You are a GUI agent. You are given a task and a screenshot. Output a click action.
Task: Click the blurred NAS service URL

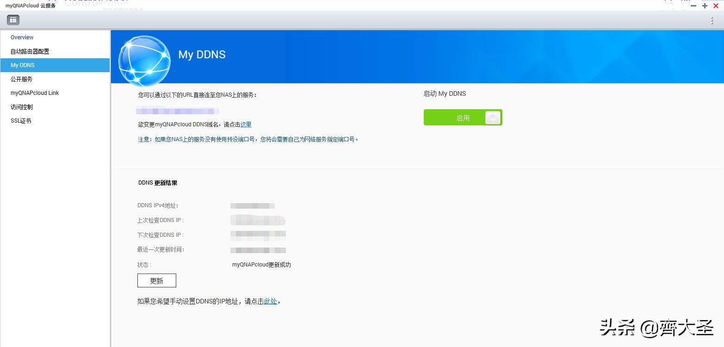click(x=178, y=111)
